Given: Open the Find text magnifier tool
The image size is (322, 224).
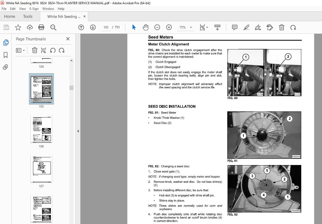Looking at the screenshot, I should point(53,27).
